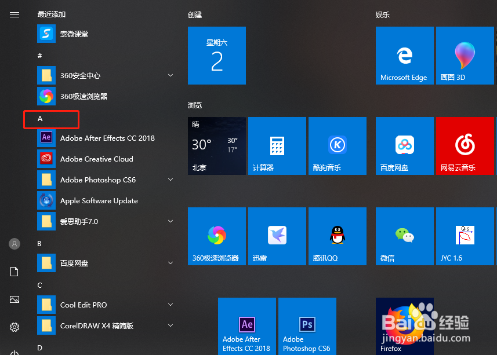Image resolution: width=497 pixels, height=355 pixels.
Task: Open the Cool Edit PRO folder icon
Action: click(46, 305)
